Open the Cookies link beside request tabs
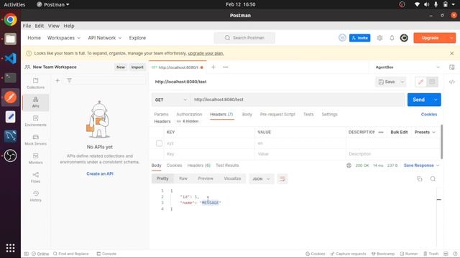 [x=429, y=115]
